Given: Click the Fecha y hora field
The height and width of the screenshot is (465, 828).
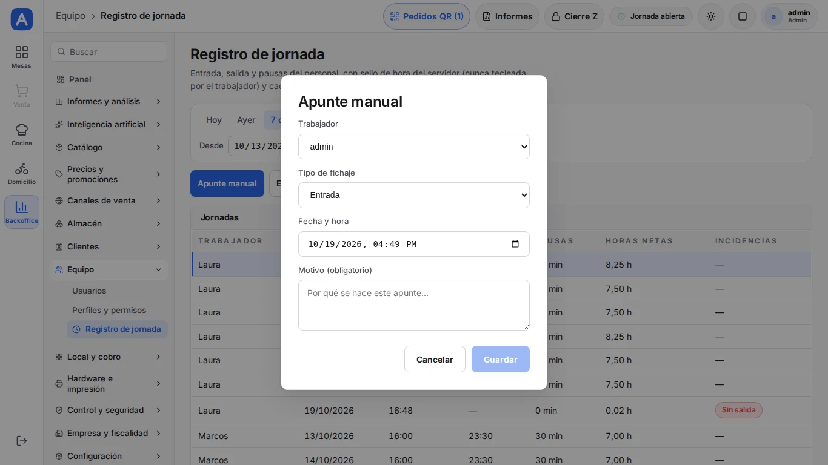Looking at the screenshot, I should click(414, 244).
